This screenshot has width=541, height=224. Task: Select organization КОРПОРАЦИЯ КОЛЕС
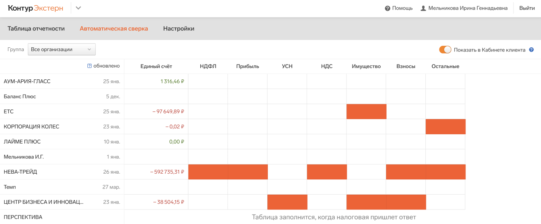point(32,127)
